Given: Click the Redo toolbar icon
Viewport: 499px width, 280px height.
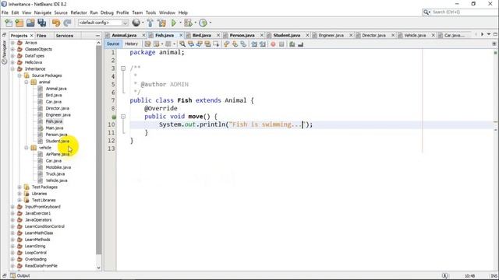Looking at the screenshot, I should [67, 23].
